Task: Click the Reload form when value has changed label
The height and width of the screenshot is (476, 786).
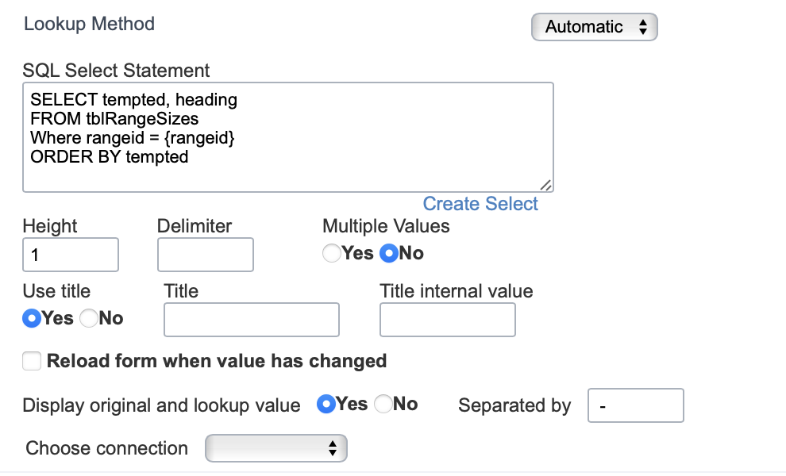Action: (217, 361)
